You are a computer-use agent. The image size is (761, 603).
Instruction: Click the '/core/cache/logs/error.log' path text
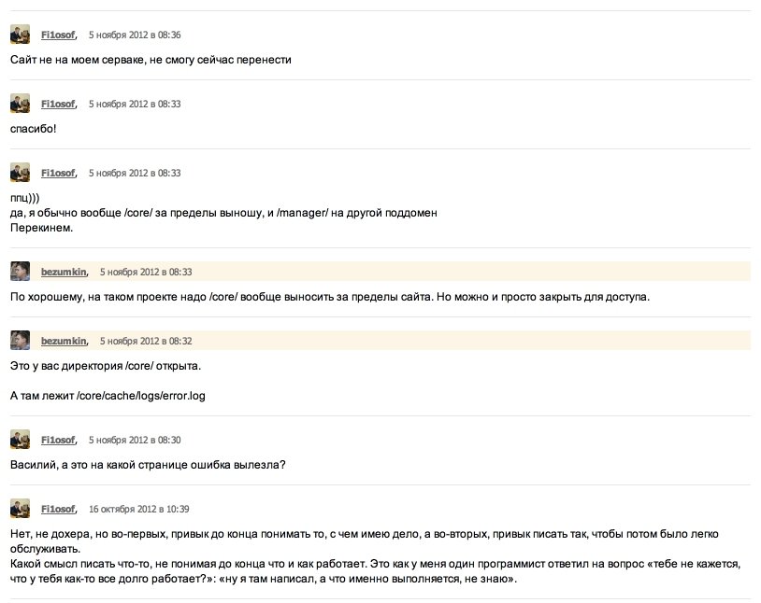click(x=141, y=396)
